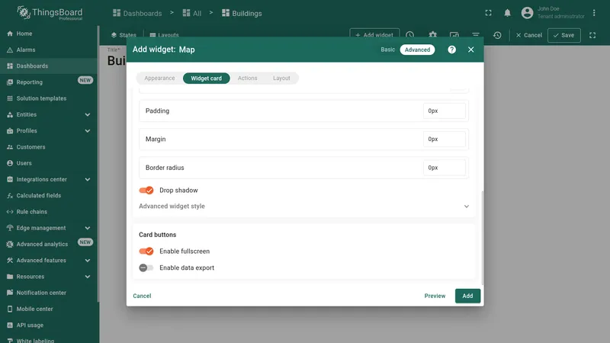Turn on Enable data export
The height and width of the screenshot is (343, 610).
point(146,268)
